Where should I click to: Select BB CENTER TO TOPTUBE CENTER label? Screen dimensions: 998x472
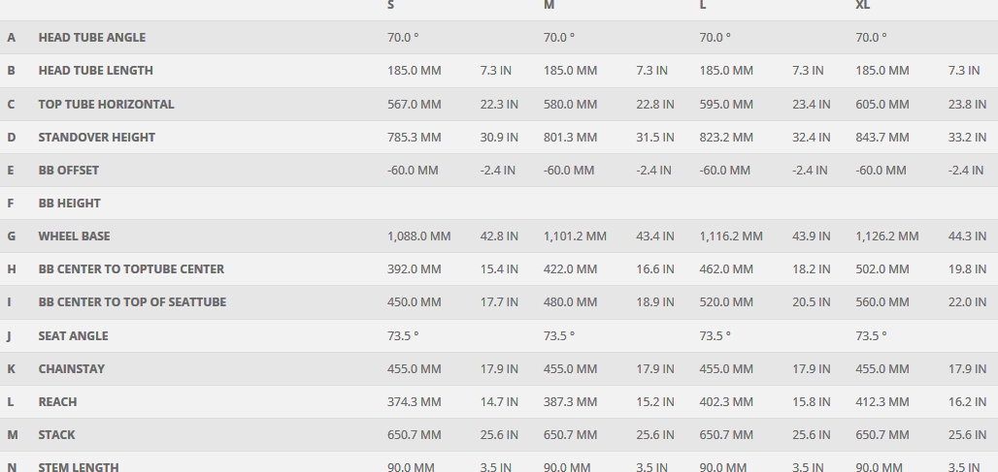[131, 269]
